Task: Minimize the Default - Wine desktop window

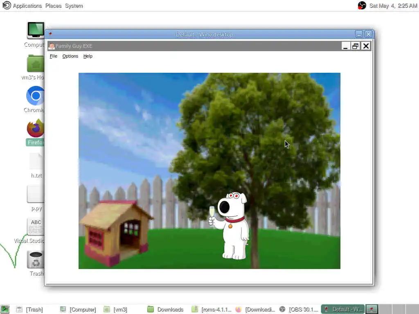Action: [x=359, y=34]
